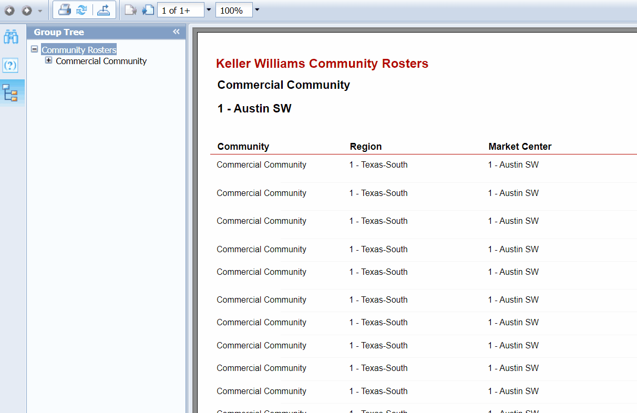The height and width of the screenshot is (413, 637).
Task: Print the report using printer icon
Action: coord(65,10)
